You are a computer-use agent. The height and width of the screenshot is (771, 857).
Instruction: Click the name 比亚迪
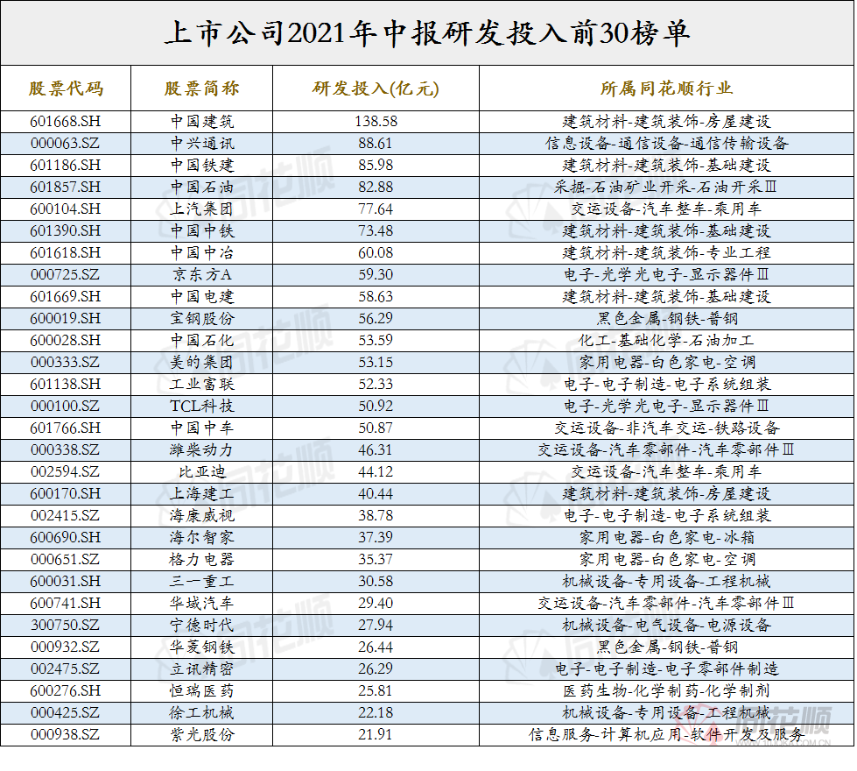click(x=201, y=471)
